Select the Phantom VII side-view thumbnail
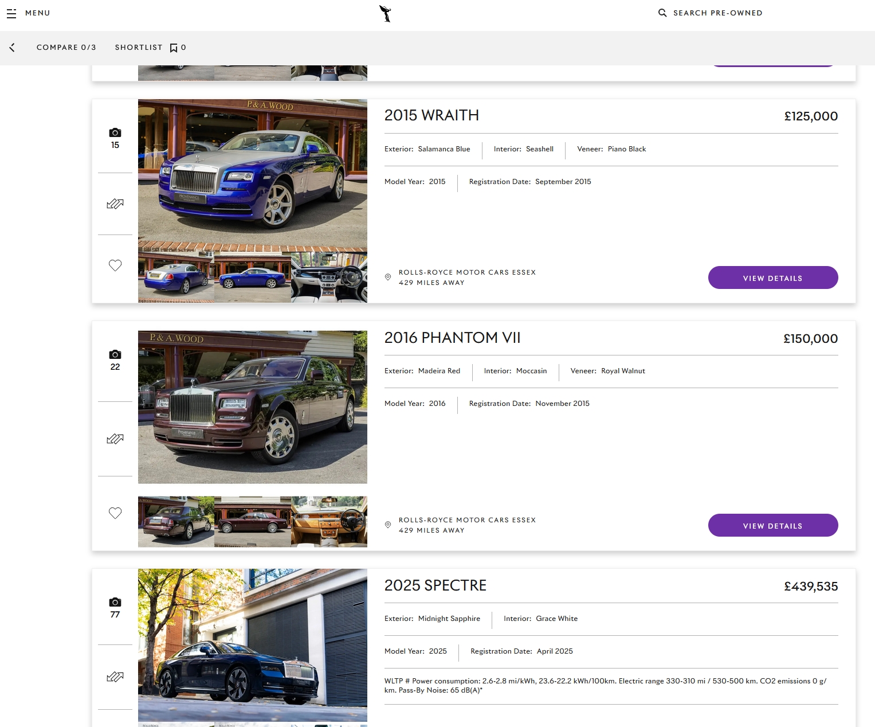875x727 pixels. click(x=253, y=522)
